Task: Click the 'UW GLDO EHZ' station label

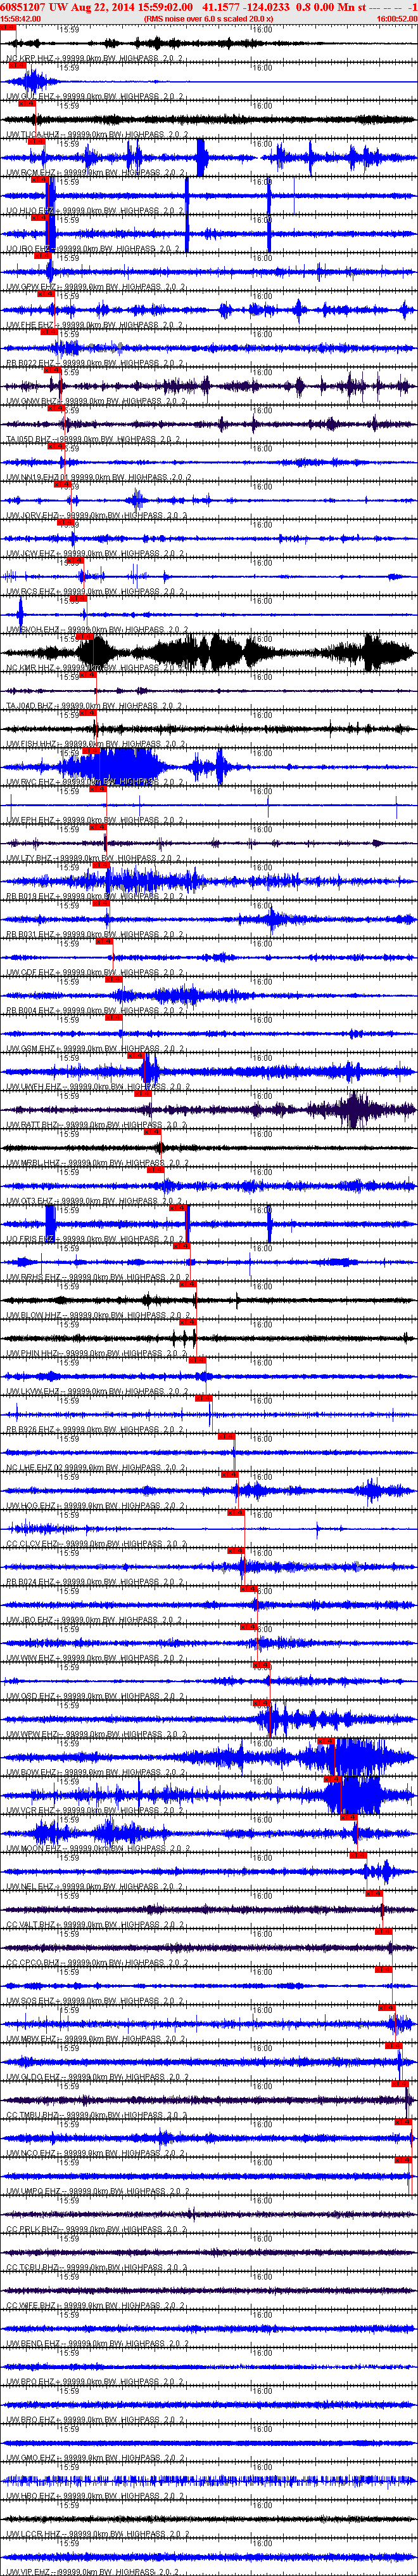Action: pyautogui.click(x=33, y=2076)
